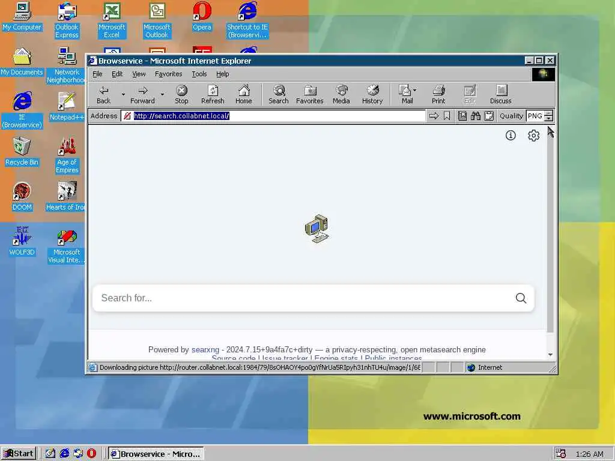Screen dimensions: 615x461
Task: Open the File menu
Action: click(97, 74)
